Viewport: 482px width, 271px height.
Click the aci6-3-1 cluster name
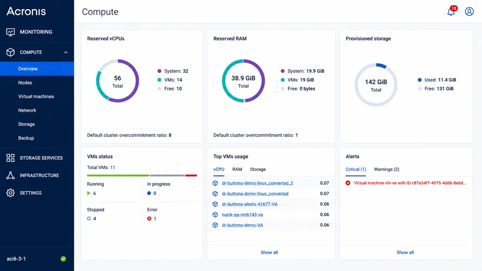pos(16,258)
